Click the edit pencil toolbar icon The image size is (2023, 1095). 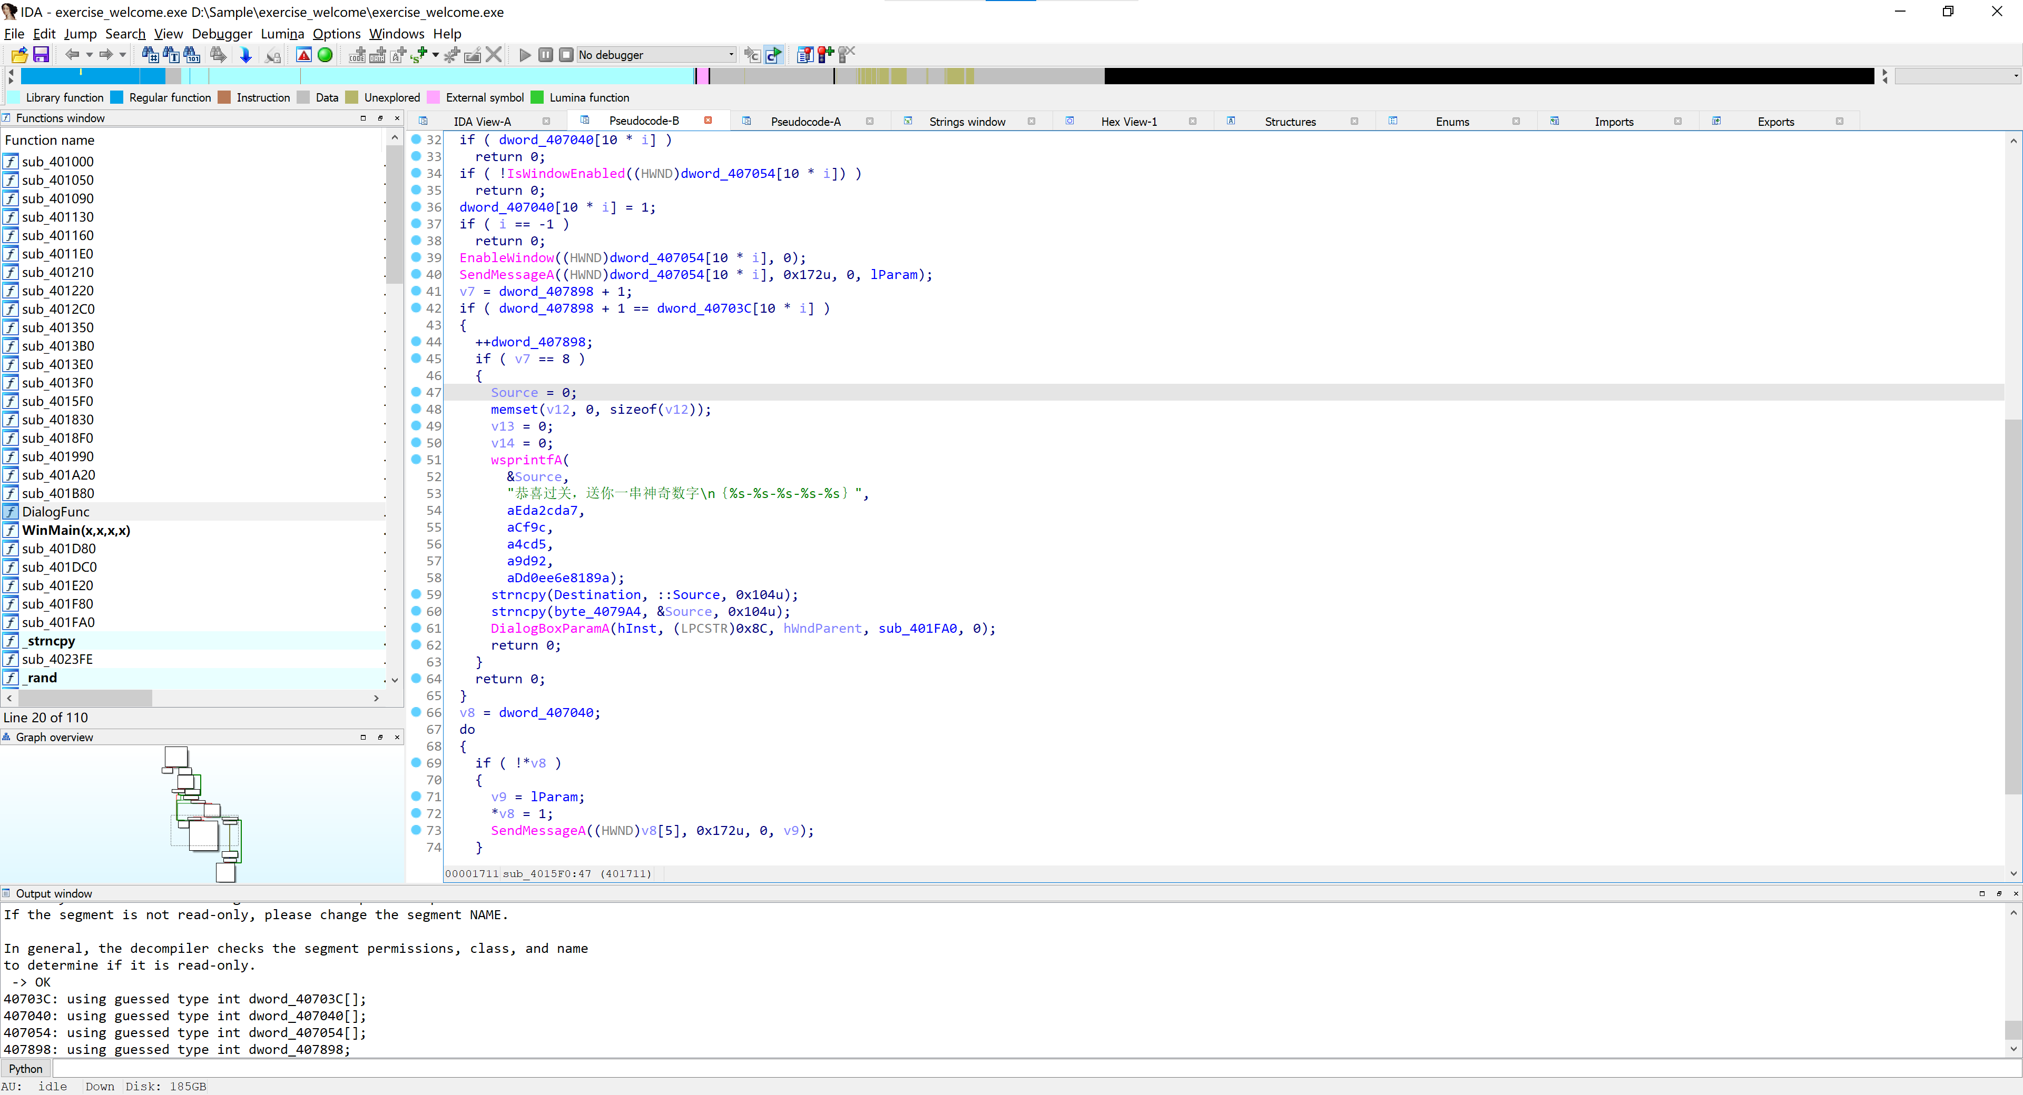coord(473,54)
